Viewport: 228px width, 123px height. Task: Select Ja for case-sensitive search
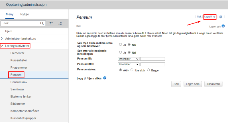[x=120, y=45]
